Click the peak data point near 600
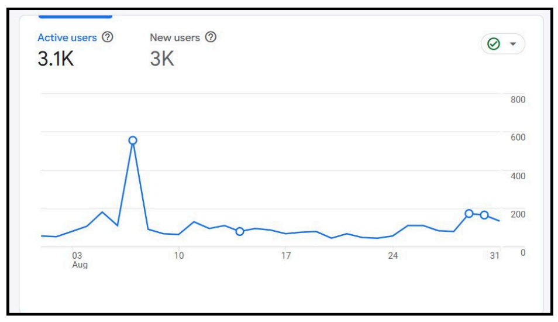The width and height of the screenshot is (558, 322). tap(133, 141)
